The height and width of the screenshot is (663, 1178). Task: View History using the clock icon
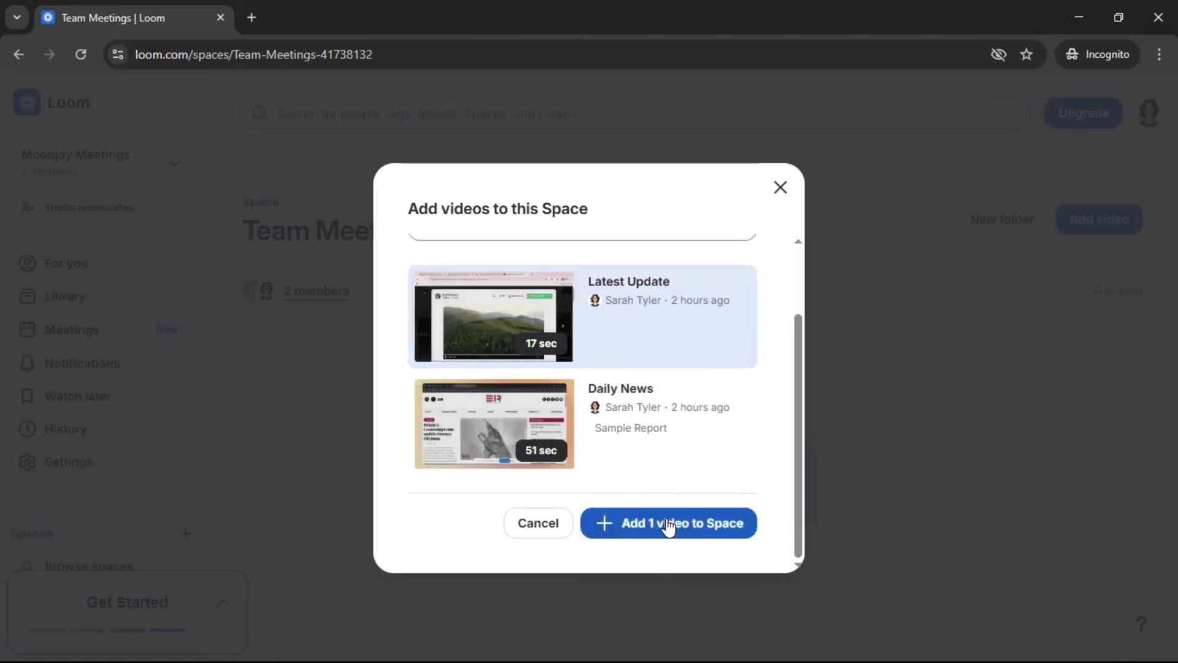coord(27,429)
